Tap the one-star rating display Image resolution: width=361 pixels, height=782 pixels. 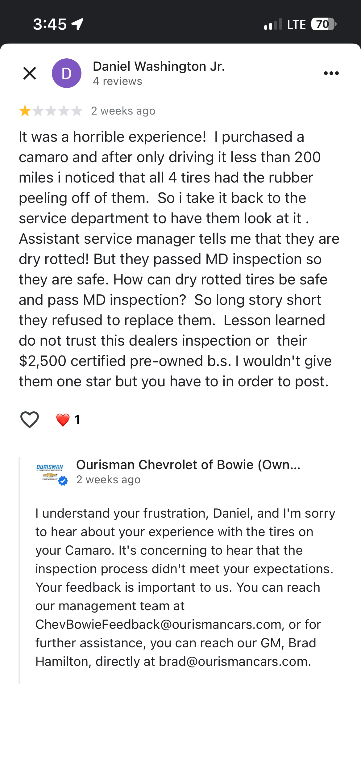click(x=51, y=111)
